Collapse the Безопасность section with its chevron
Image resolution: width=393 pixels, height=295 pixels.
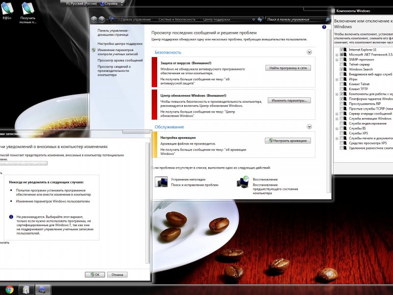[x=309, y=52]
